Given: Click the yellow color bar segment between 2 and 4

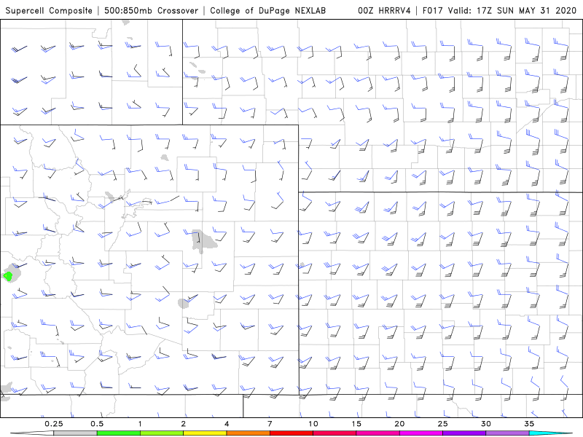Looking at the screenshot, I should [x=205, y=433].
